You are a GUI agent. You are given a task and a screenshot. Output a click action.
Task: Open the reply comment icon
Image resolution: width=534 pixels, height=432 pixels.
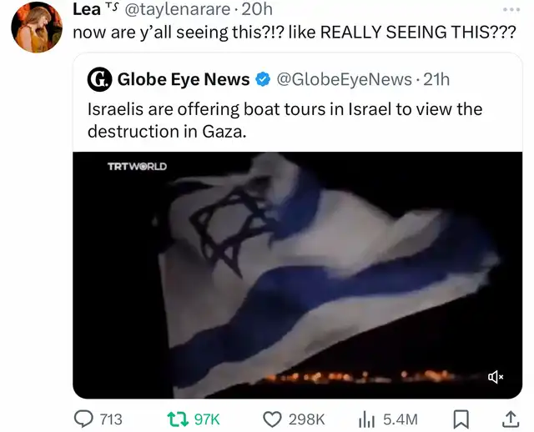pos(83,419)
